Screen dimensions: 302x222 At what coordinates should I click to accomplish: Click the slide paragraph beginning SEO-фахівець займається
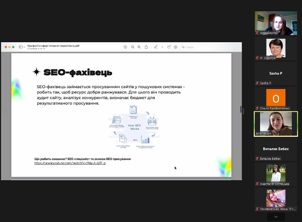111,95
